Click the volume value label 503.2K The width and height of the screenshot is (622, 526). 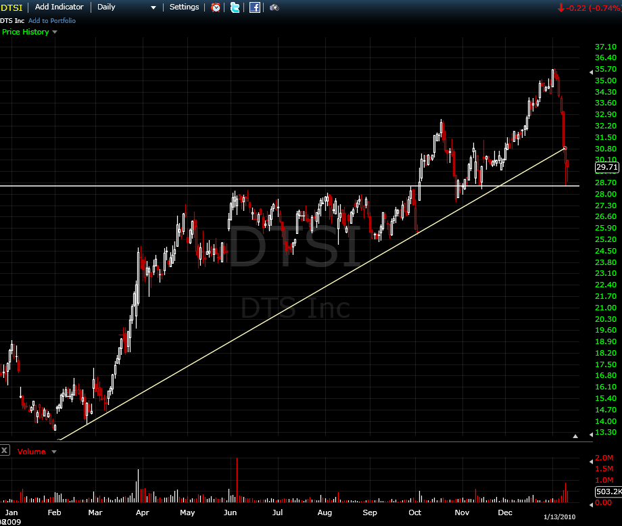(609, 492)
